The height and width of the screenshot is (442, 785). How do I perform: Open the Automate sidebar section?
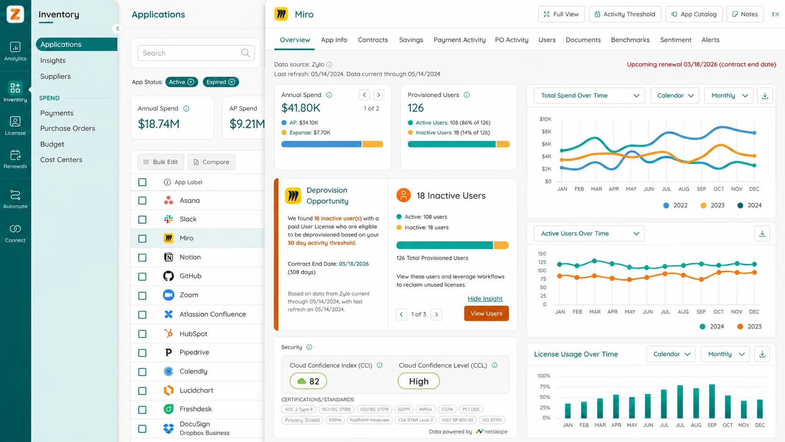[x=15, y=200]
